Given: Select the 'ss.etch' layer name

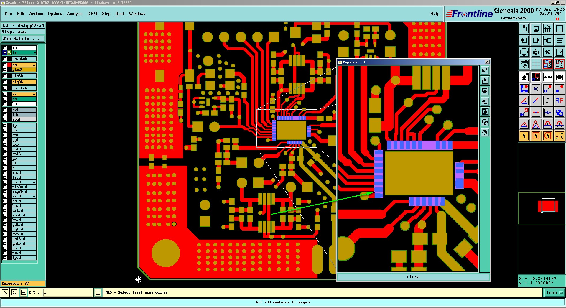Looking at the screenshot, I should pyautogui.click(x=24, y=88).
